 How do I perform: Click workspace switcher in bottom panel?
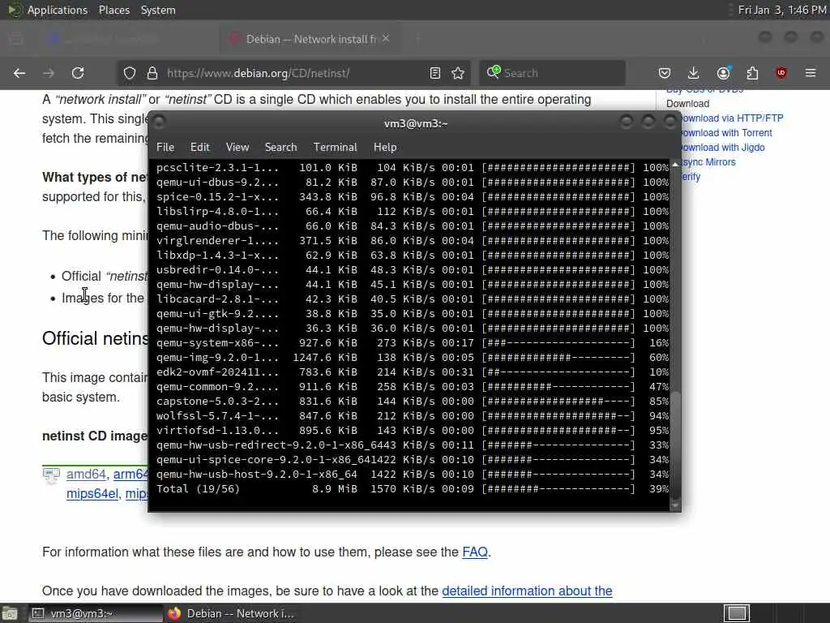[737, 613]
